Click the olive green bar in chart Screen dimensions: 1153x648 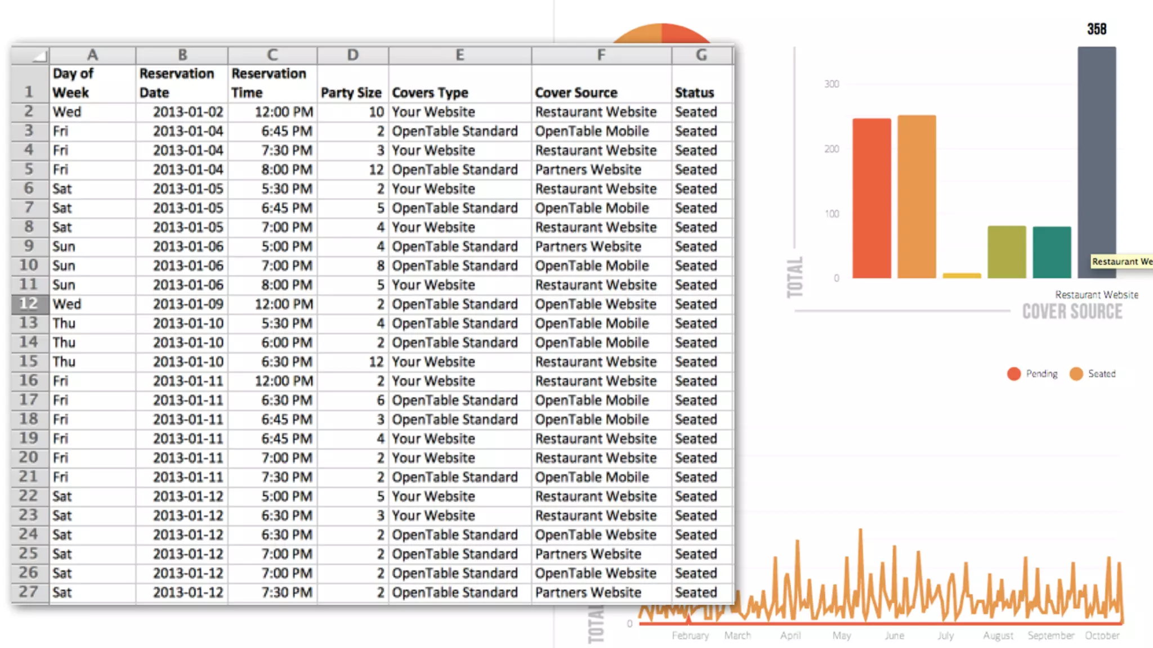coord(1007,252)
